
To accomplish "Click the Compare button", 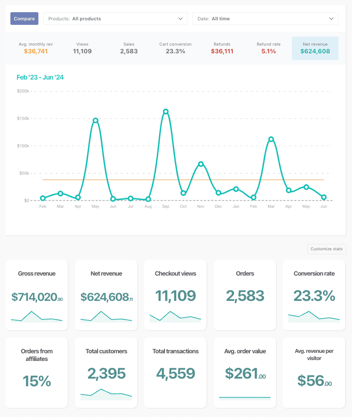I will coord(24,19).
